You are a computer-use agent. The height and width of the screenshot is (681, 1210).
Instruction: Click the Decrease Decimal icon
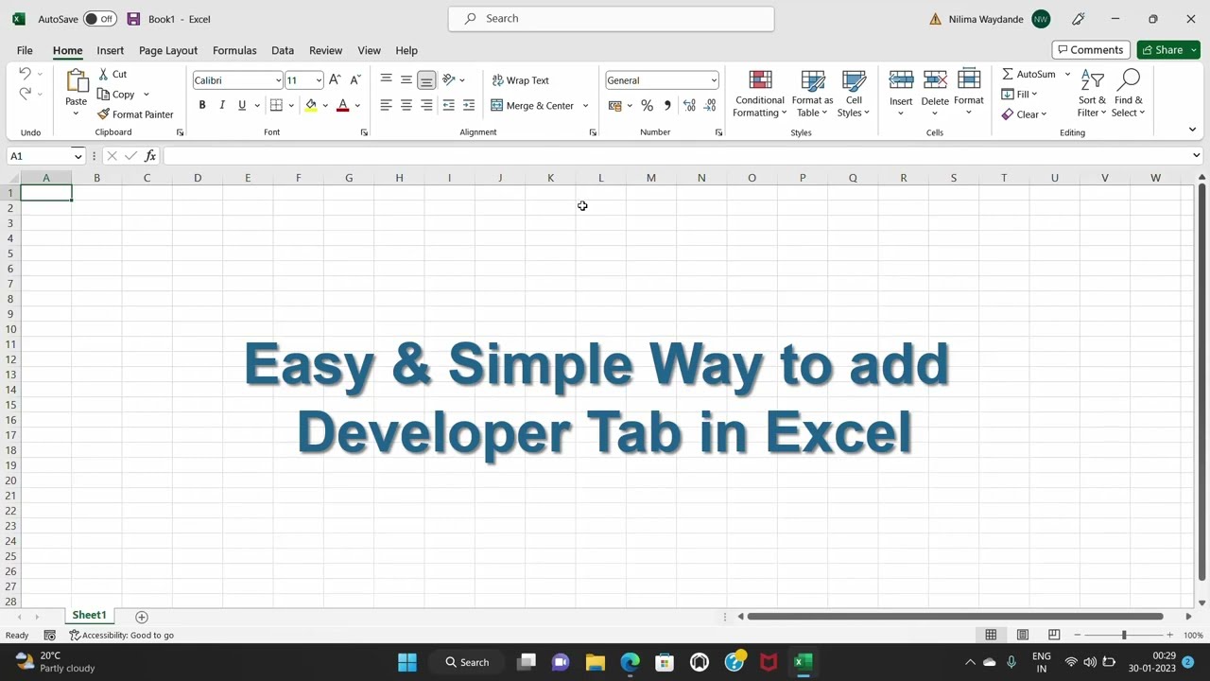click(x=710, y=105)
